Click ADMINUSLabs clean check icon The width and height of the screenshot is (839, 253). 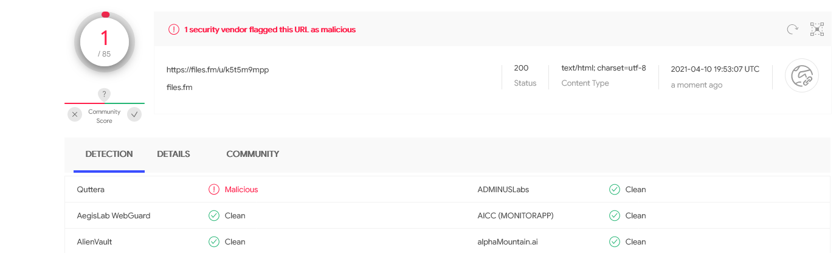pyautogui.click(x=615, y=189)
